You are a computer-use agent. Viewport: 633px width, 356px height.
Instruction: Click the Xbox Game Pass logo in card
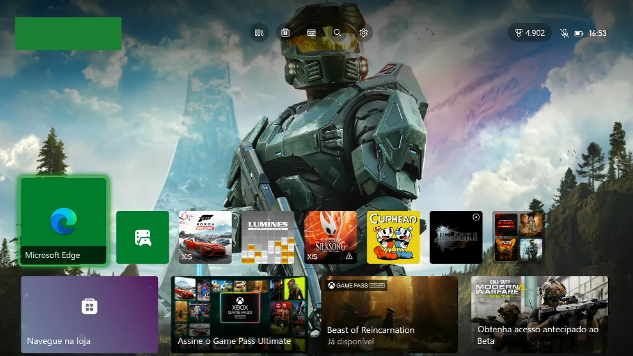pos(240,307)
